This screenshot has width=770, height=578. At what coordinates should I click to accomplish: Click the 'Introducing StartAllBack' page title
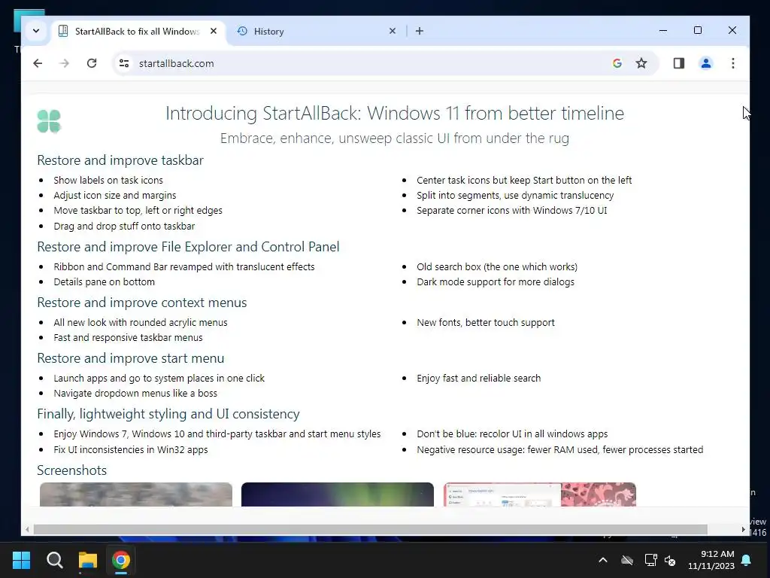pos(395,114)
